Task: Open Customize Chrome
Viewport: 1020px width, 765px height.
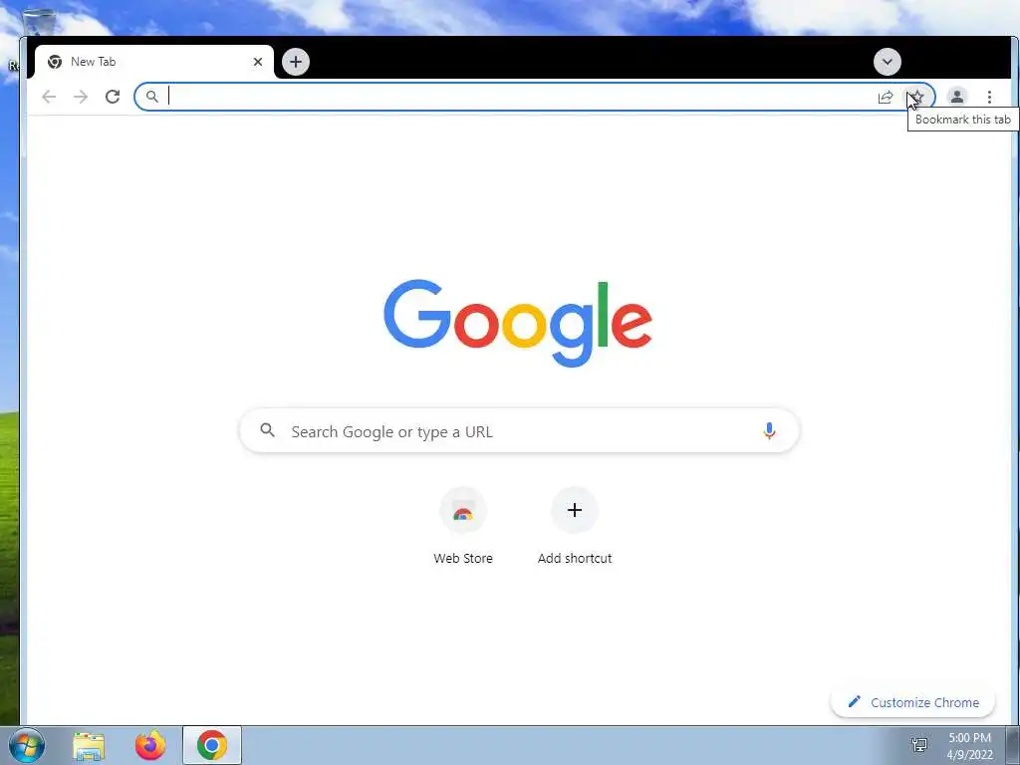Action: (x=912, y=702)
